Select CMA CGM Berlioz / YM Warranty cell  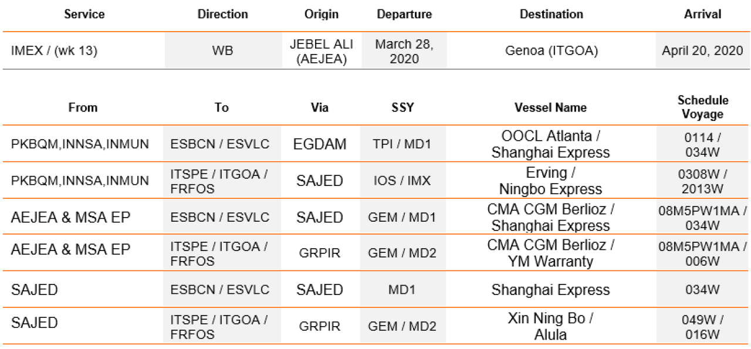[550, 253]
